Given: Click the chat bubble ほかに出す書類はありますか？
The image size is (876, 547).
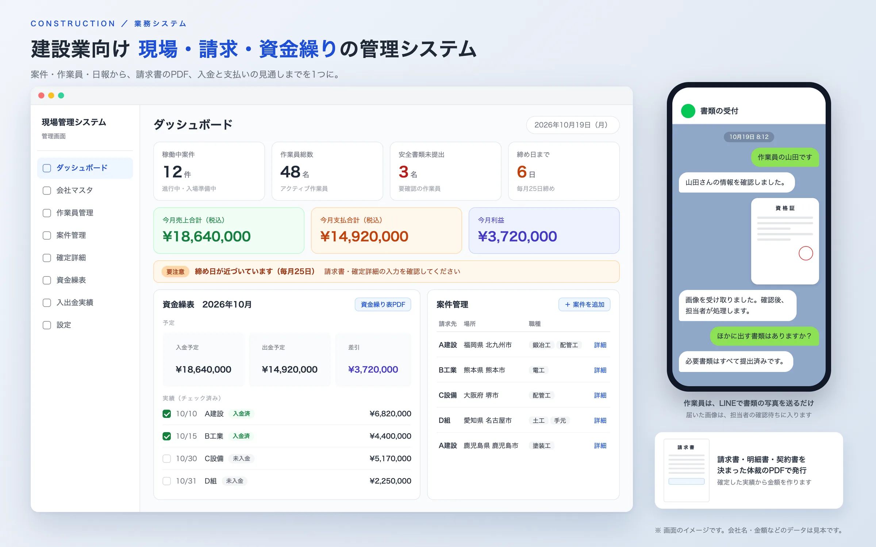Looking at the screenshot, I should 764,336.
